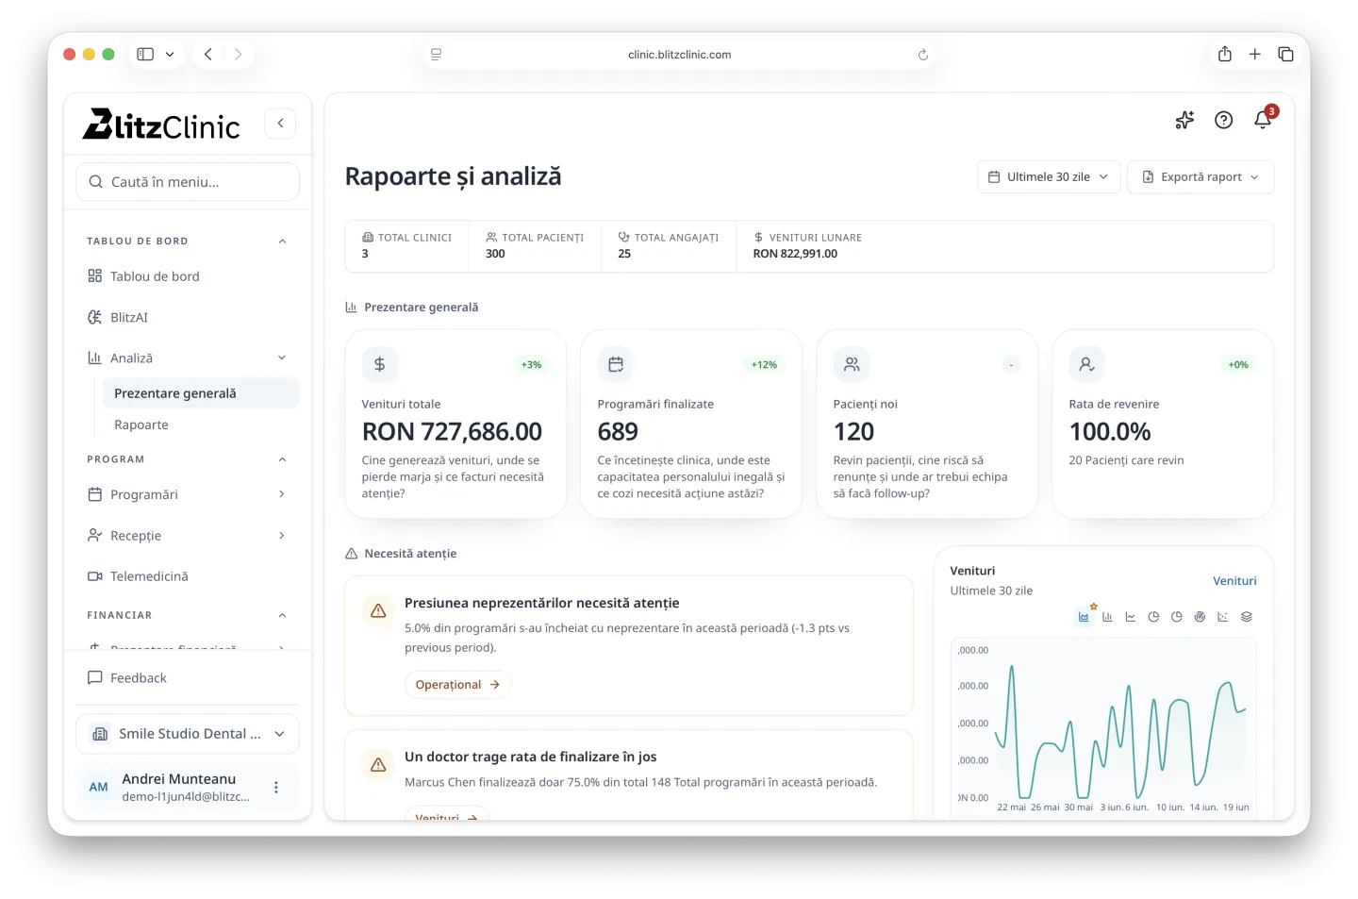Open the Ultimele 30 zile date range dropdown
The width and height of the screenshot is (1358, 899).
pos(1049,176)
